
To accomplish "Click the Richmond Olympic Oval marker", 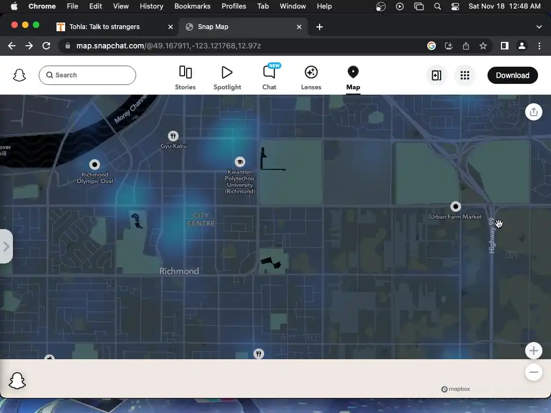I will coord(95,165).
